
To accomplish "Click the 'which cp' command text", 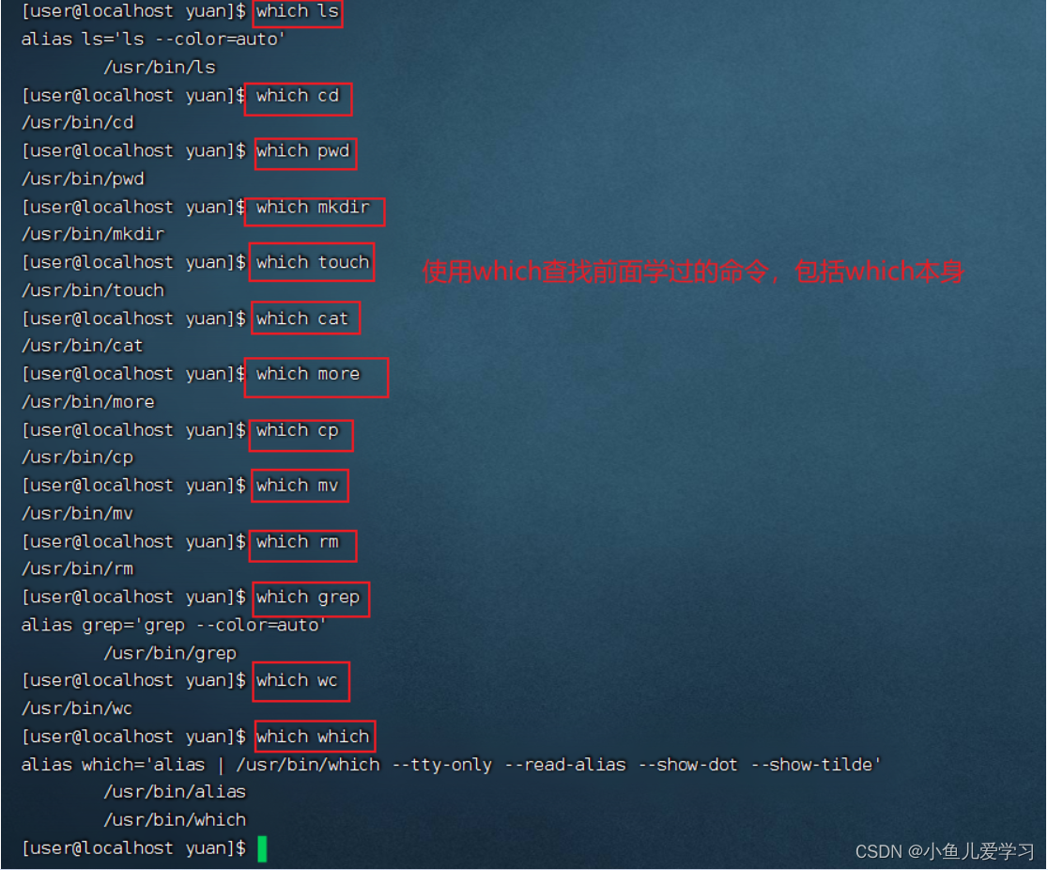I will pos(298,430).
